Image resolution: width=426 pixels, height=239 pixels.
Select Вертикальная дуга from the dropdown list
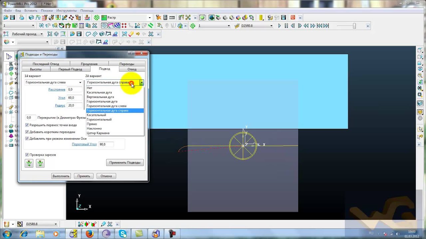[x=100, y=97]
